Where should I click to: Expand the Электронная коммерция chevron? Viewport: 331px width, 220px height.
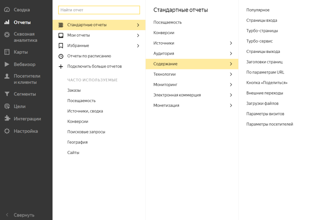(x=231, y=95)
